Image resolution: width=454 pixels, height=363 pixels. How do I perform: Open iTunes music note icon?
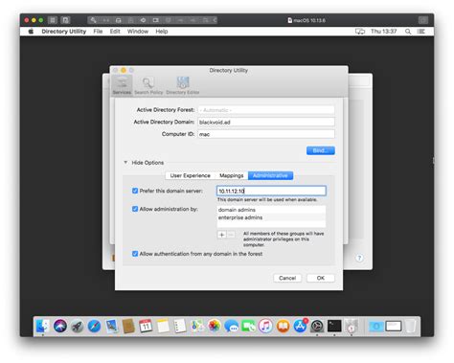(x=265, y=326)
